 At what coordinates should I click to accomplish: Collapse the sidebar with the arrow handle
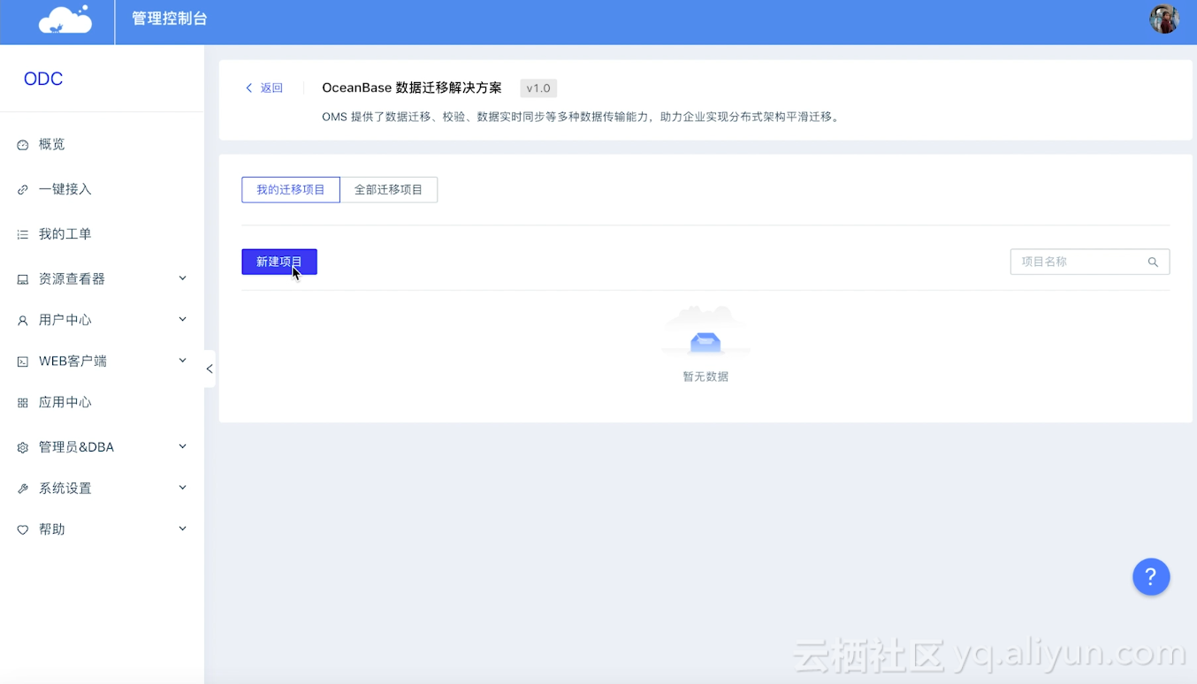tap(210, 369)
